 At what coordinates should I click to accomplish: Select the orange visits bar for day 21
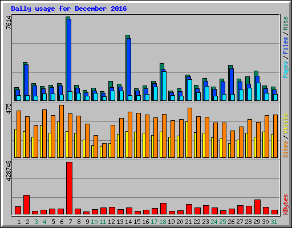coord(190,133)
